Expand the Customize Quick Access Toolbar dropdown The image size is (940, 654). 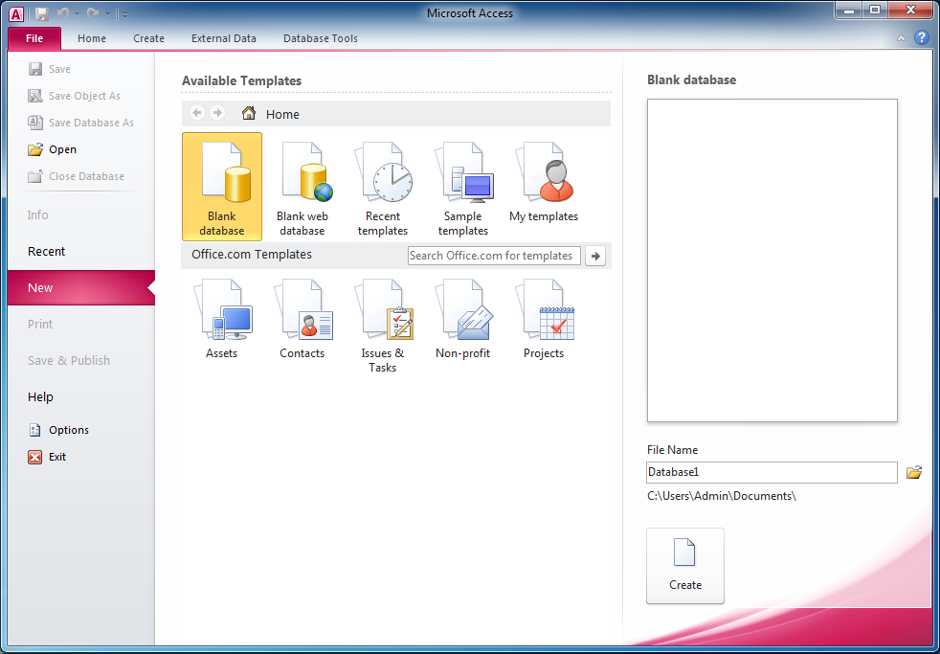[124, 14]
